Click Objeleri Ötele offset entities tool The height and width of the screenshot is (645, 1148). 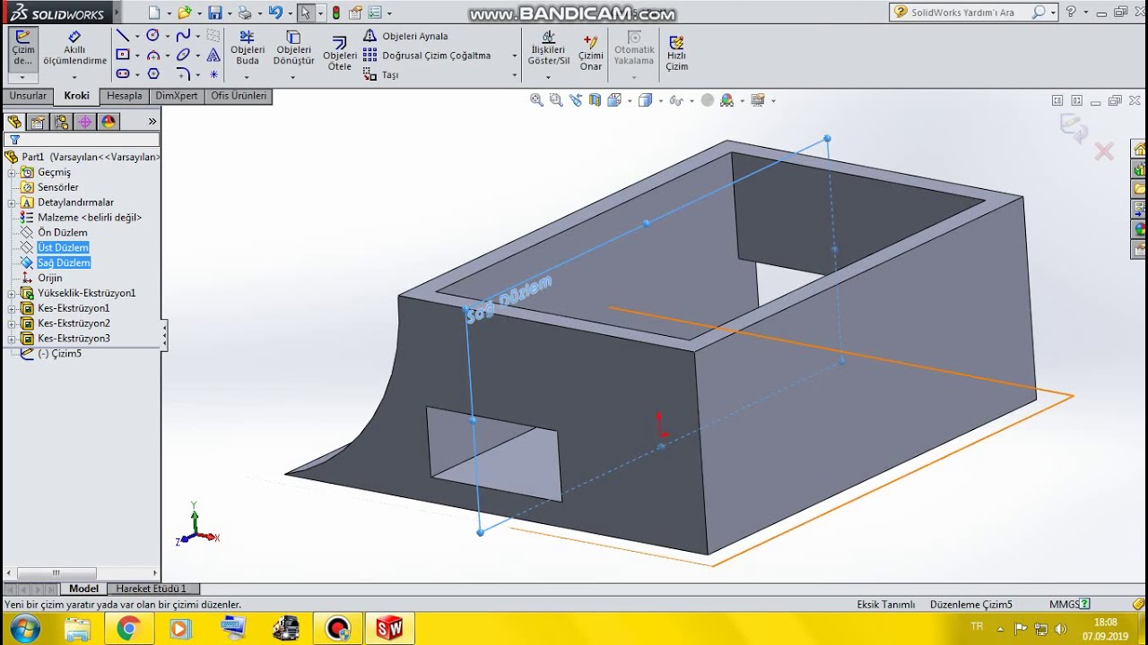[340, 54]
